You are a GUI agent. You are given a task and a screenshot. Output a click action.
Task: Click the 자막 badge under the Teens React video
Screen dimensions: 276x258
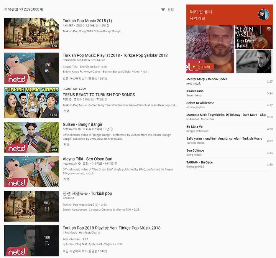(x=66, y=111)
